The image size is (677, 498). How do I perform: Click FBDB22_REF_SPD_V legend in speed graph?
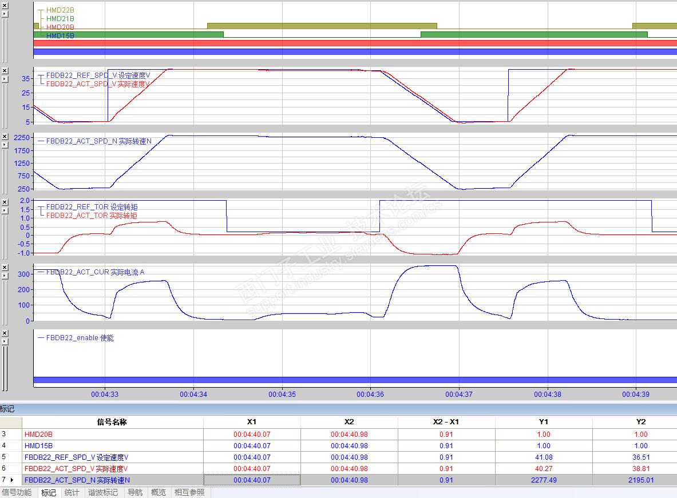(98, 75)
